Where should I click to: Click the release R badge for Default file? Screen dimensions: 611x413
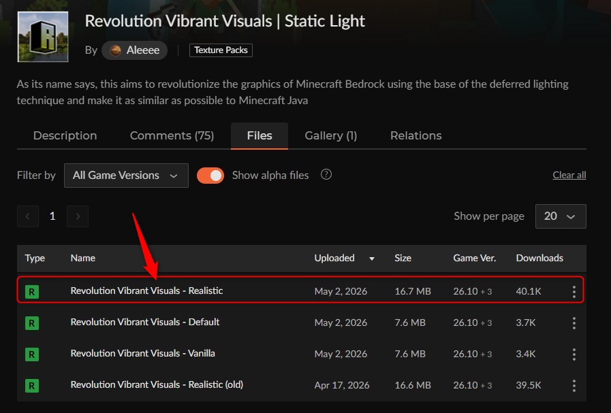(x=32, y=323)
